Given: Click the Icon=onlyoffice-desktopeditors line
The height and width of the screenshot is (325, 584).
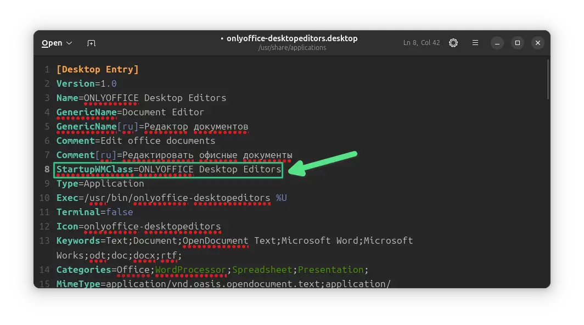Looking at the screenshot, I should 138,226.
